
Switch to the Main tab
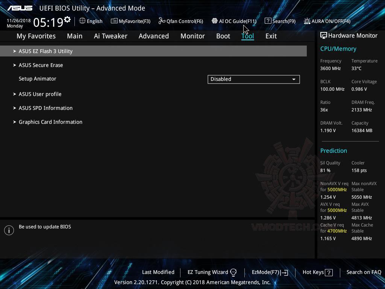click(75, 36)
